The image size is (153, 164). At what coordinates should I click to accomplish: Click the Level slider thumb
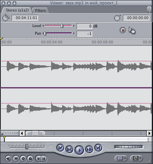(x=62, y=25)
